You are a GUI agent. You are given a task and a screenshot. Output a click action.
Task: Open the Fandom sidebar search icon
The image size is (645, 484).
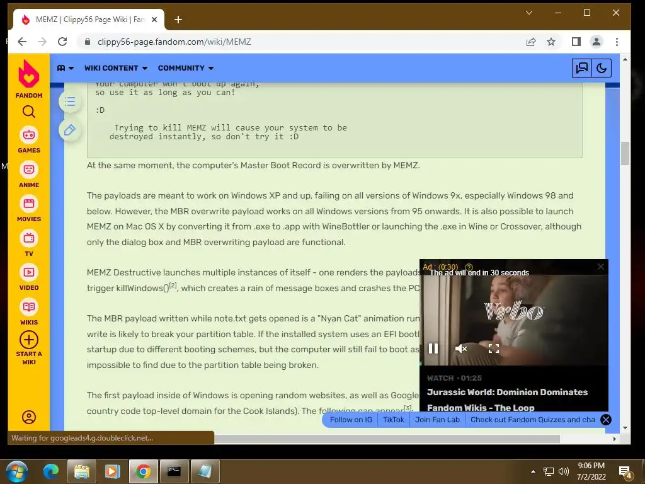[x=29, y=112]
